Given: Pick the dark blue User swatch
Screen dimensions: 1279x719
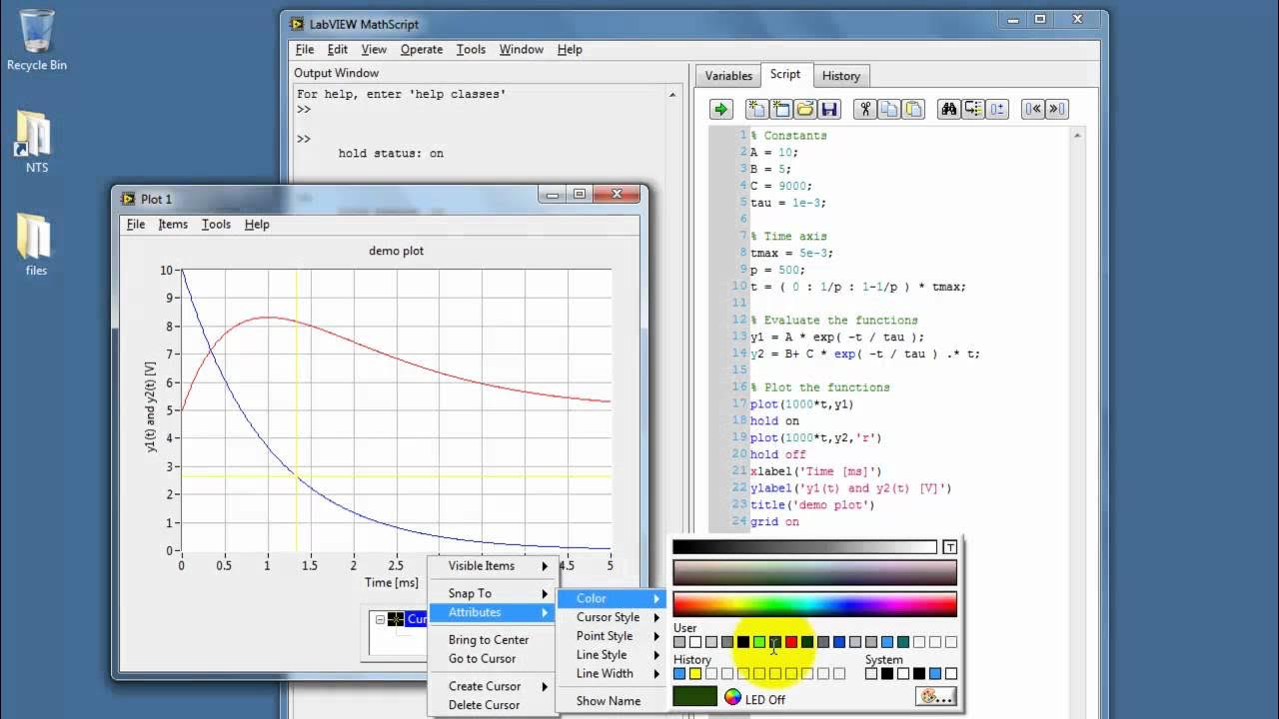Looking at the screenshot, I should [x=839, y=642].
